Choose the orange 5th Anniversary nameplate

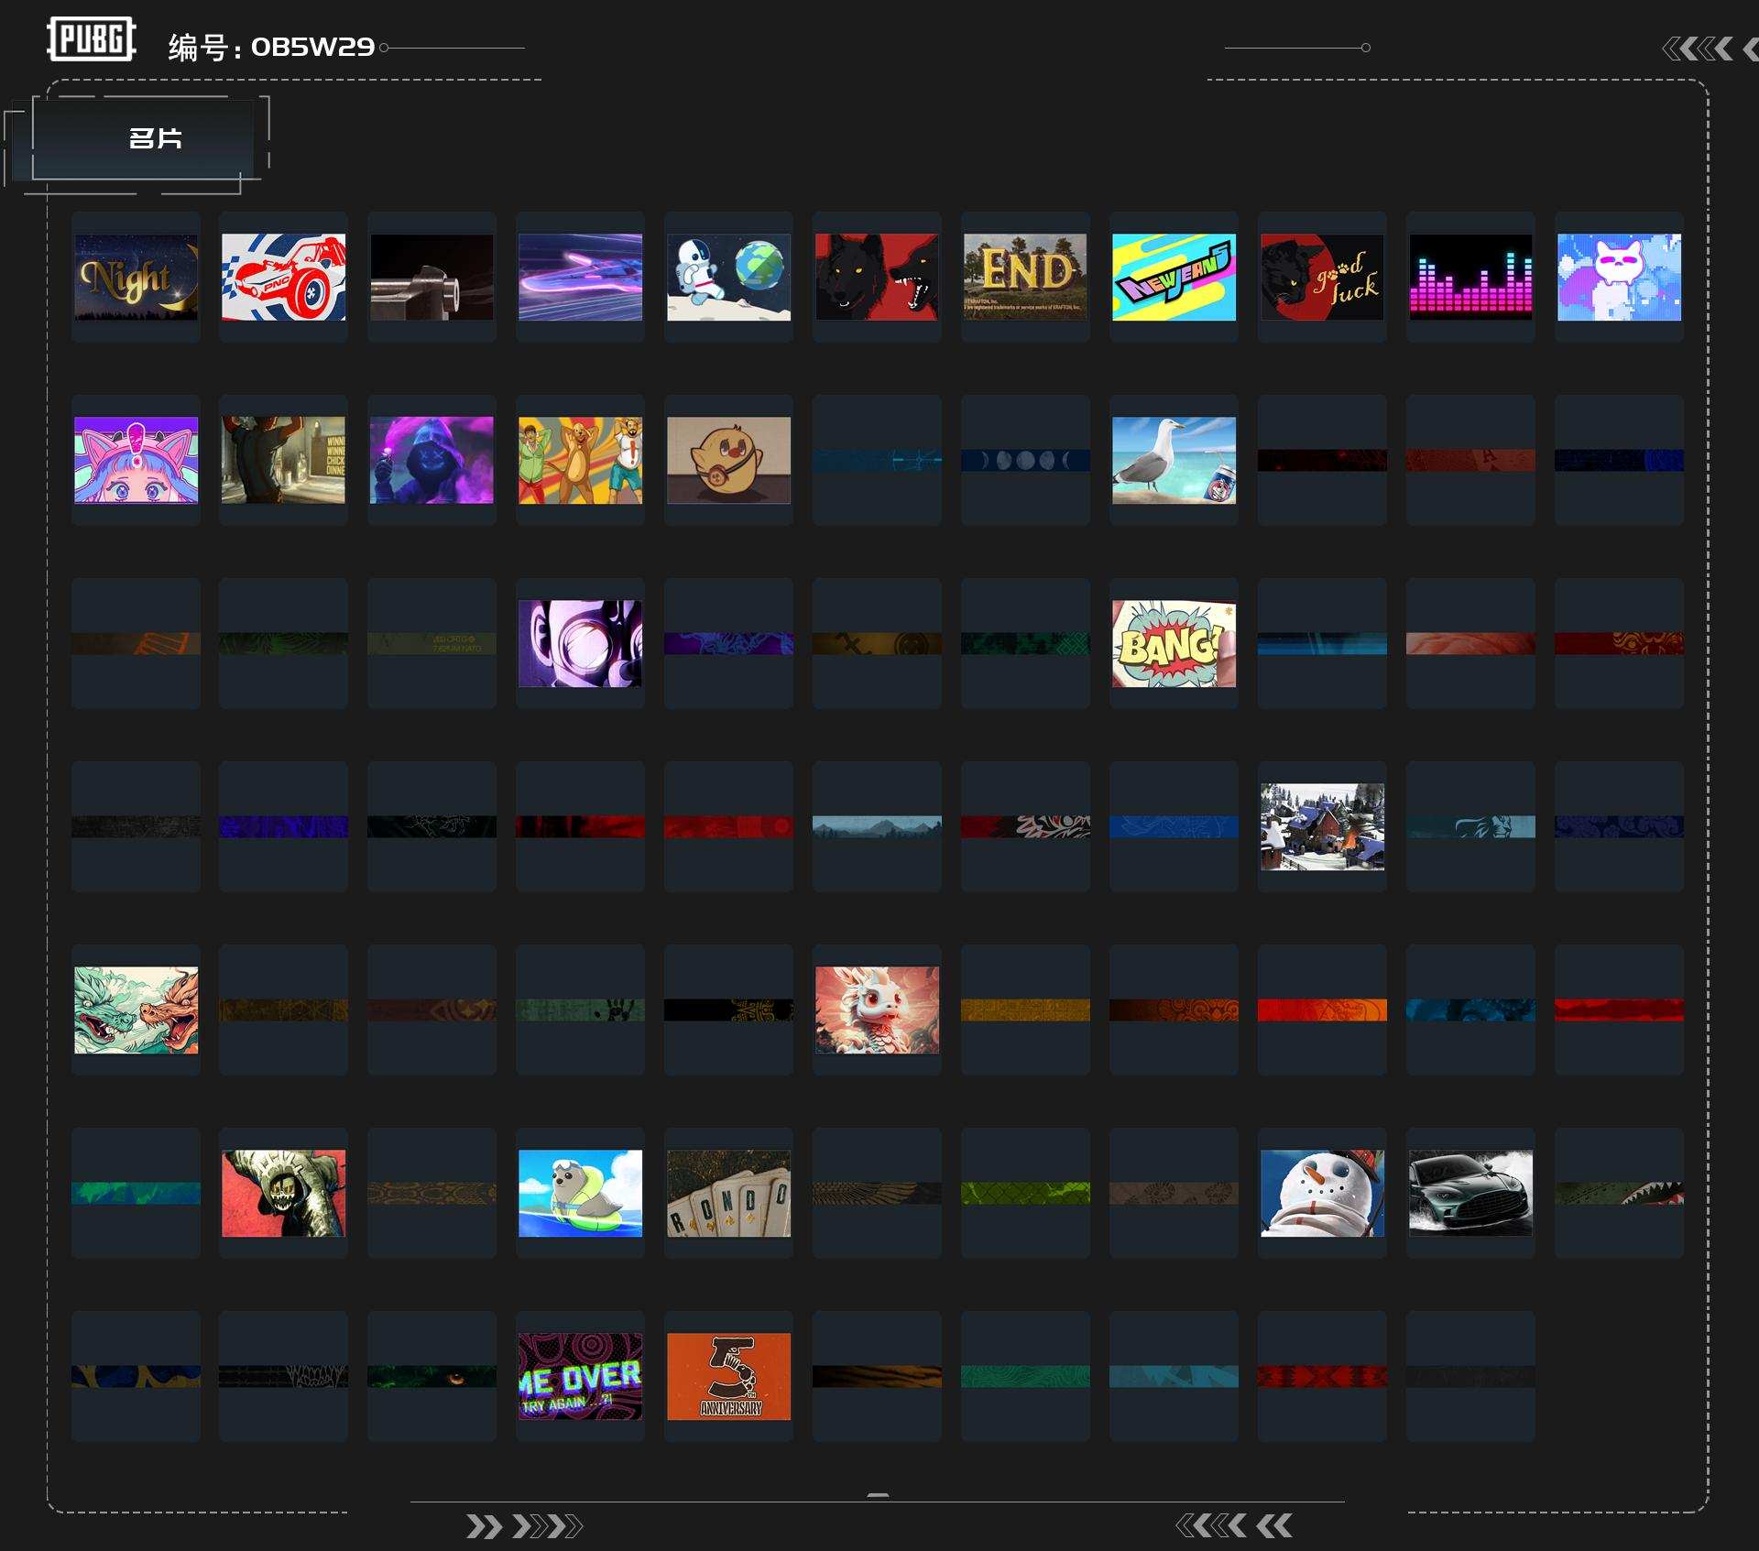tap(728, 1376)
